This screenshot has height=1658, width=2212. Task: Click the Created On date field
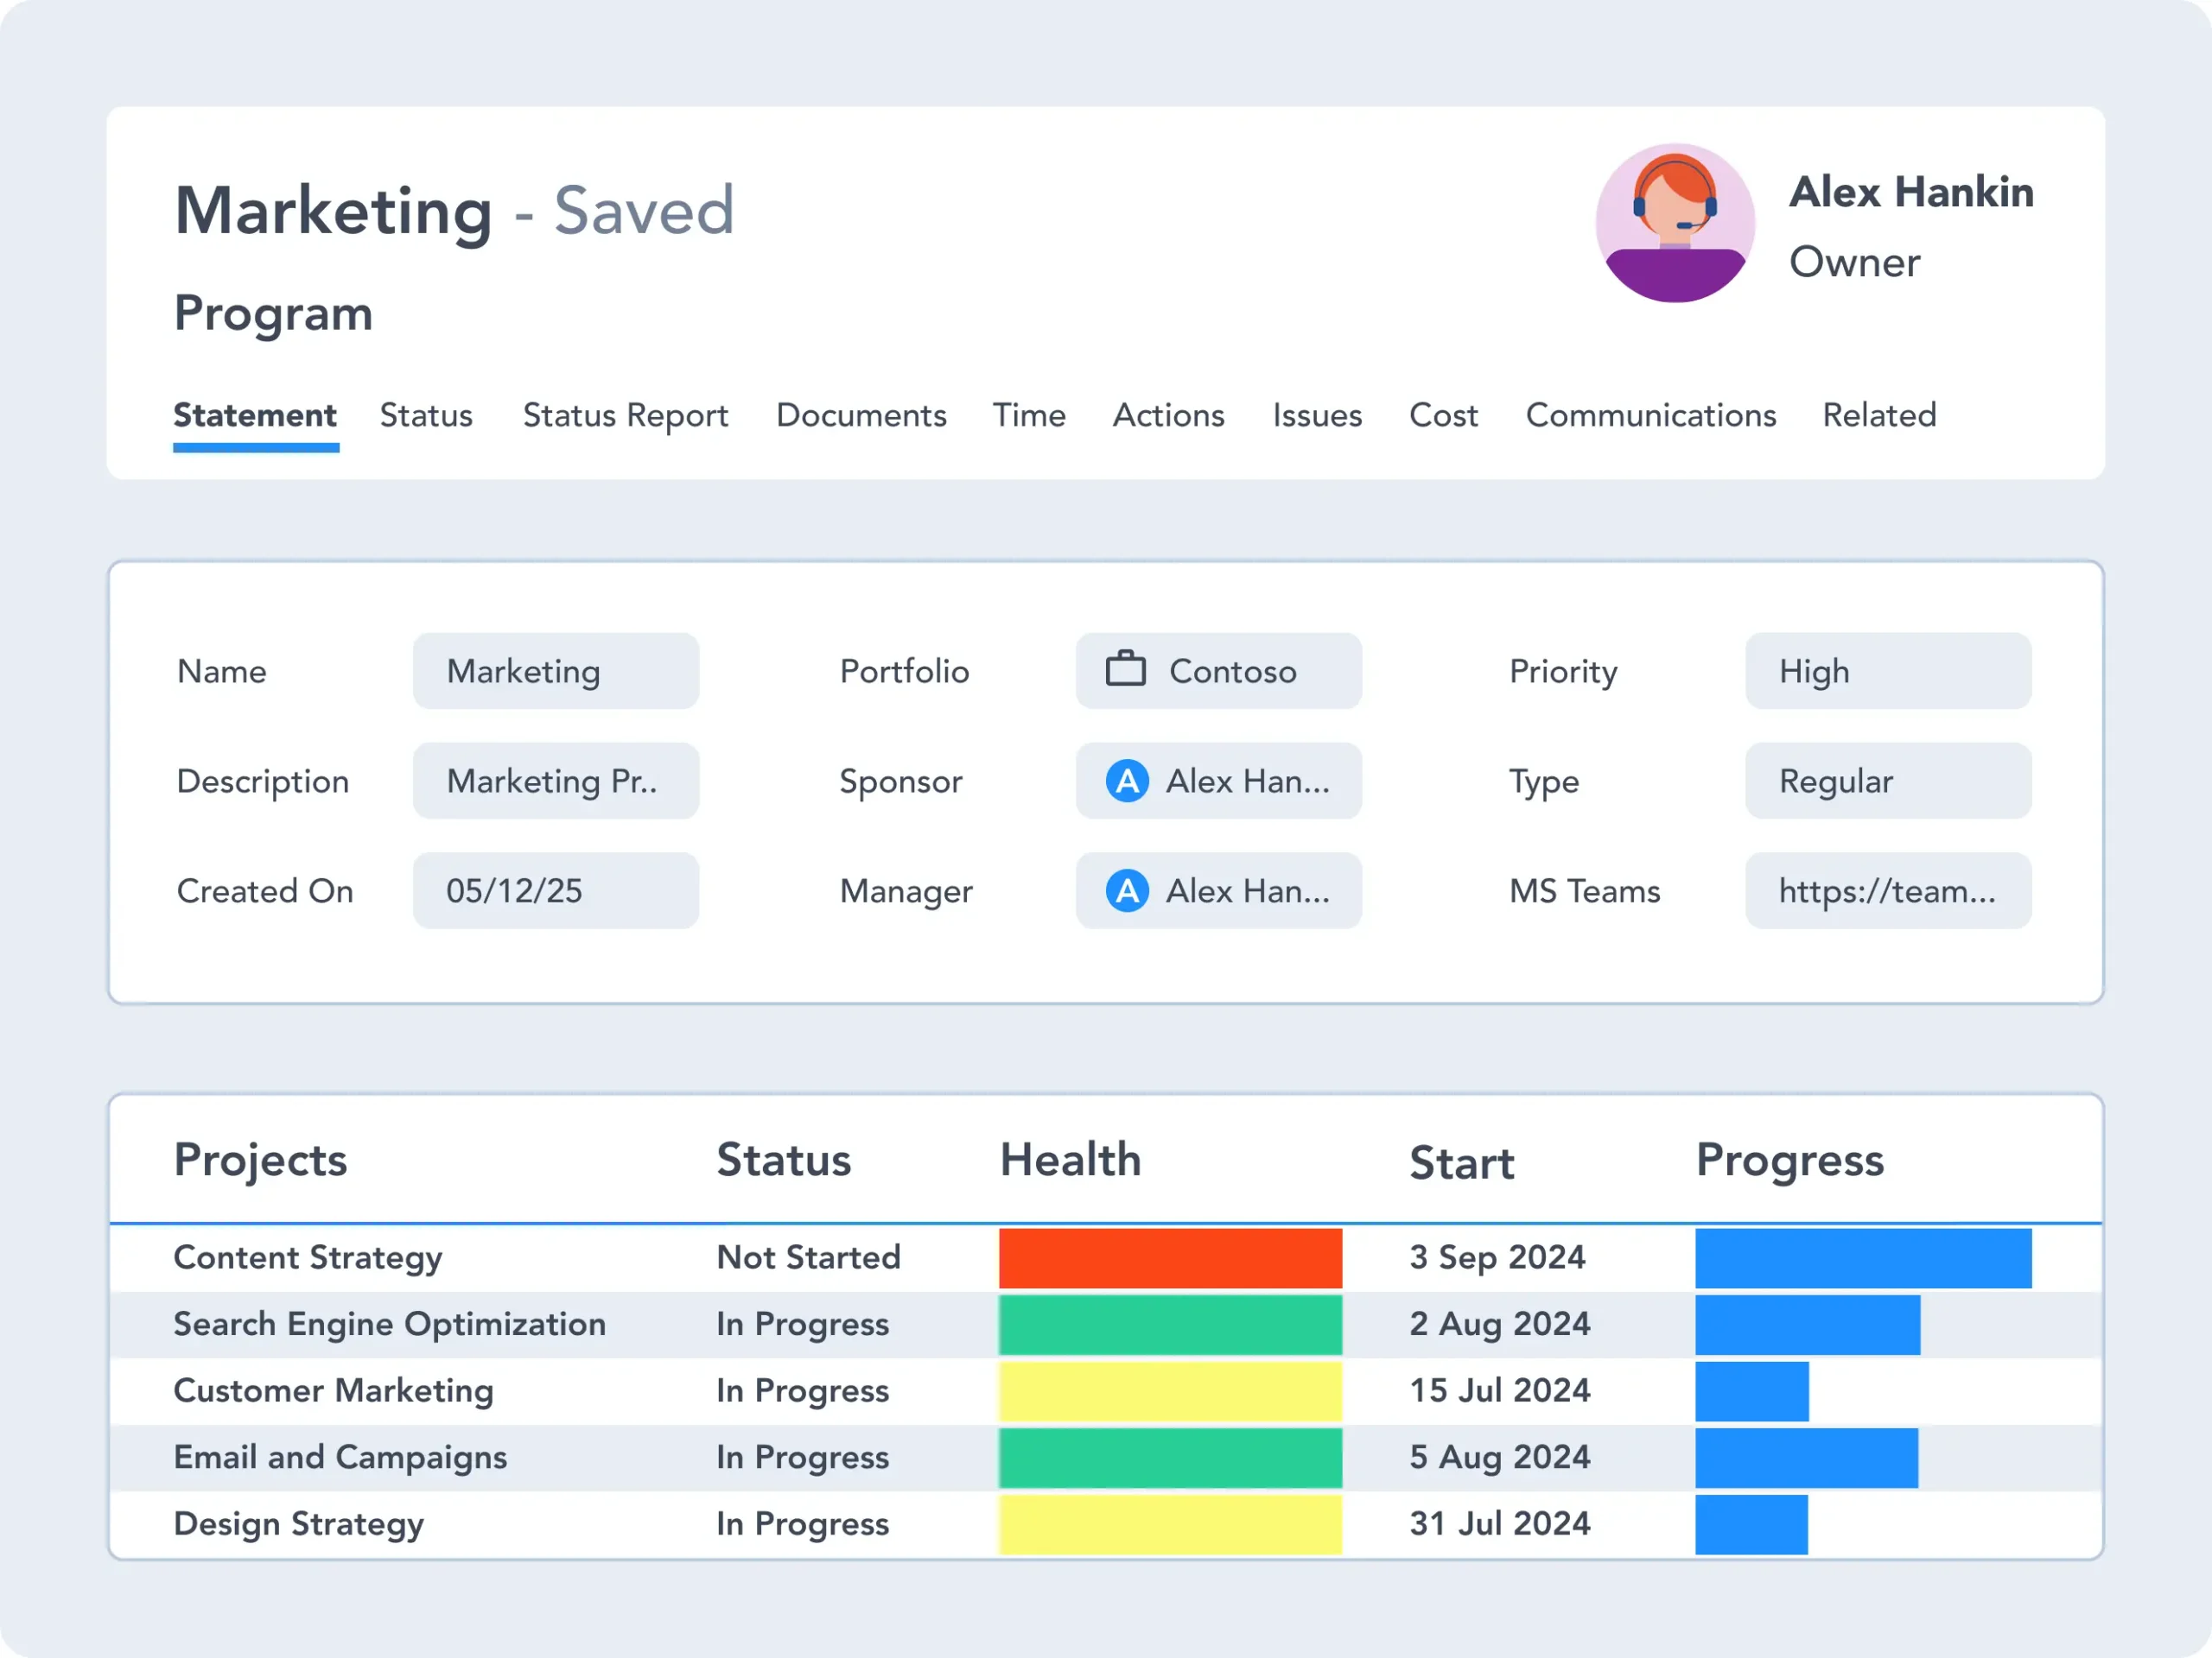555,890
